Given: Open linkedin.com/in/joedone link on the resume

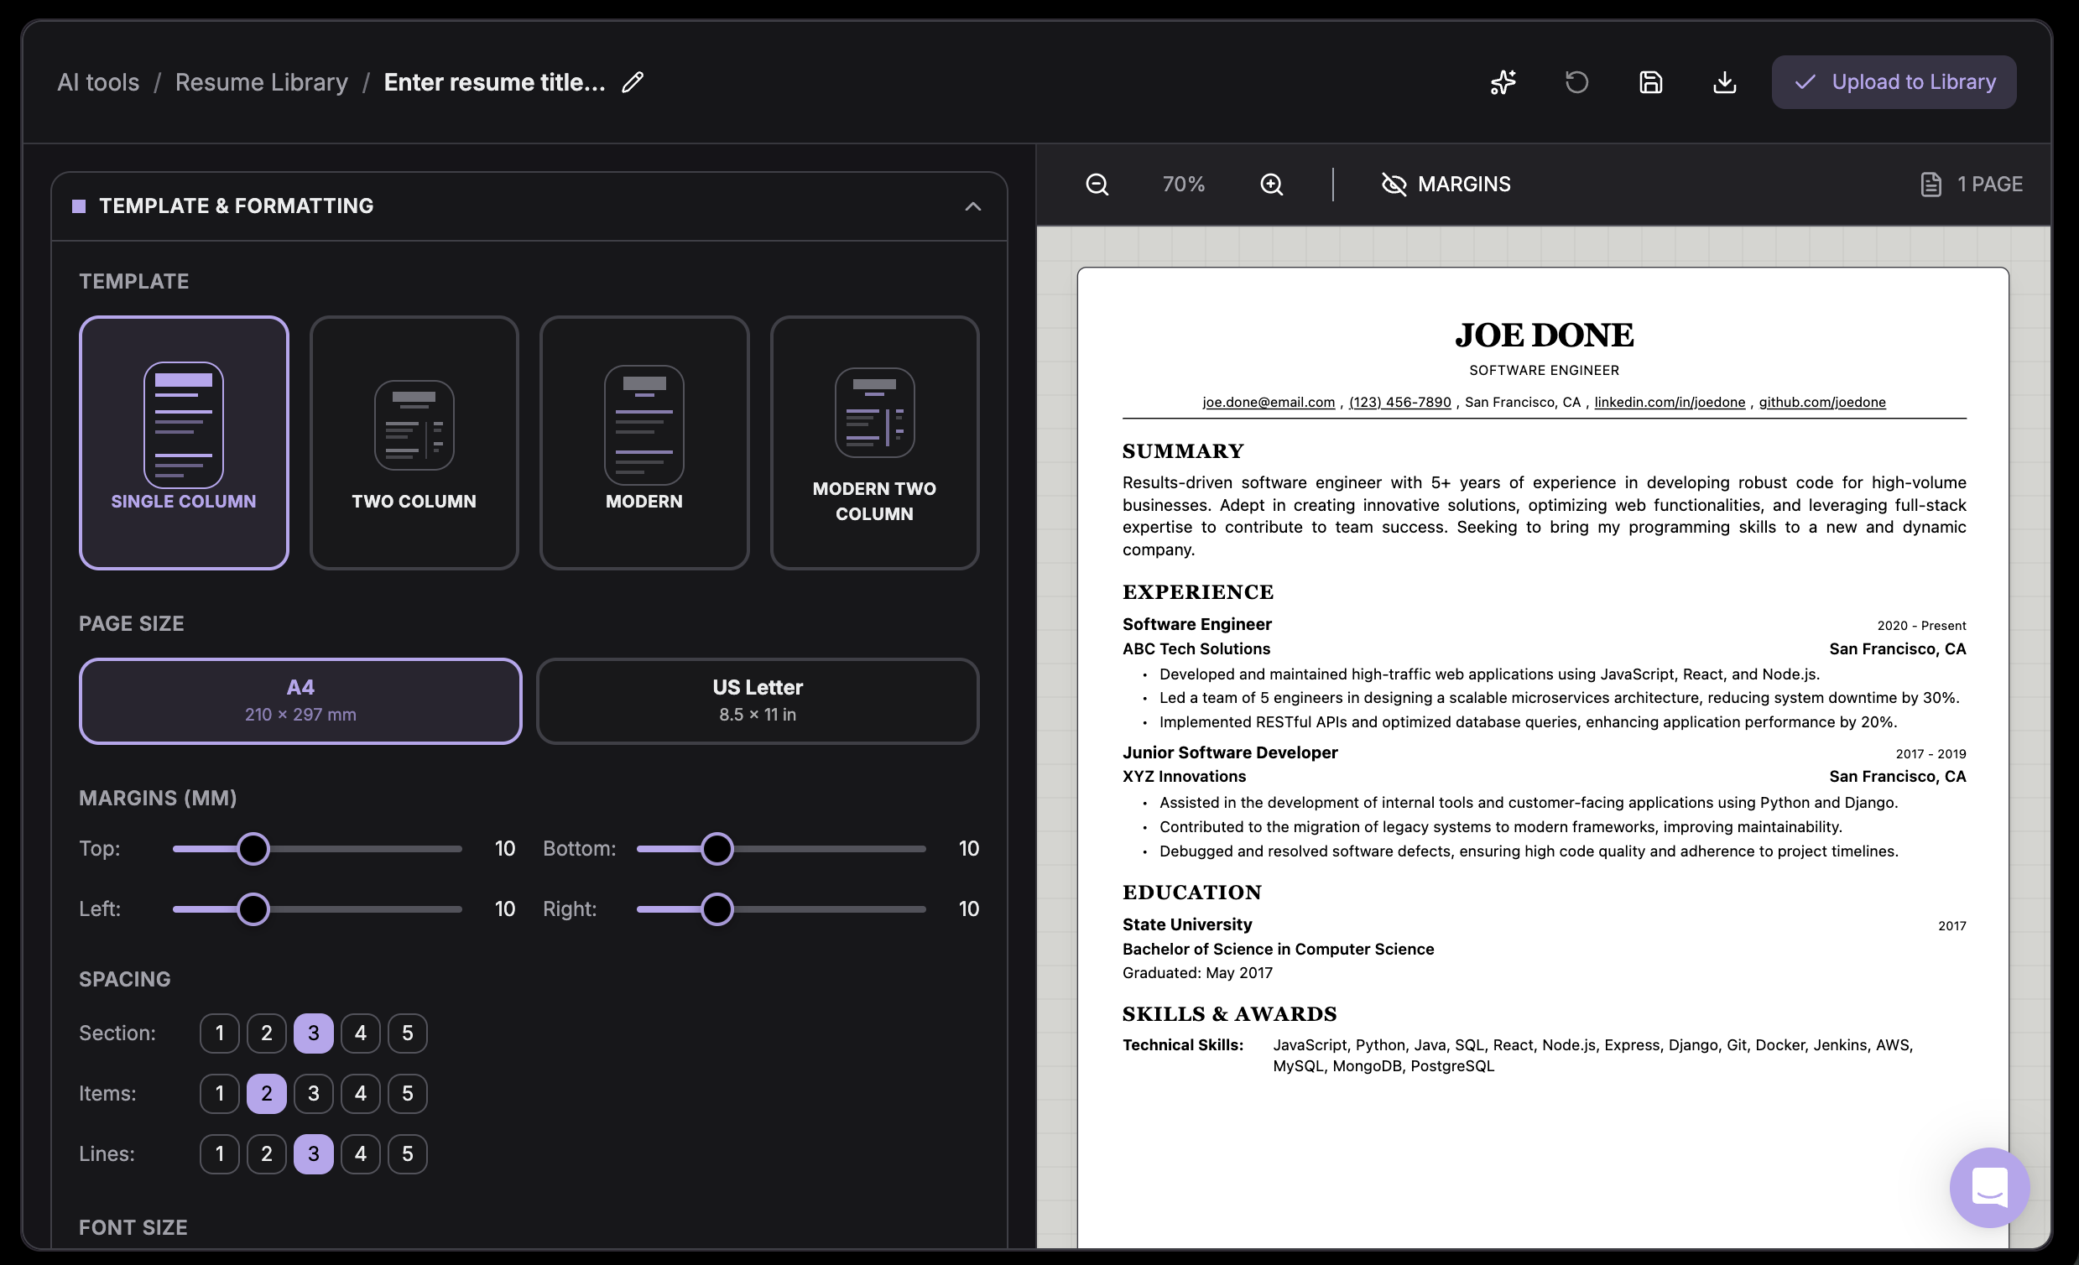Looking at the screenshot, I should (x=1669, y=402).
